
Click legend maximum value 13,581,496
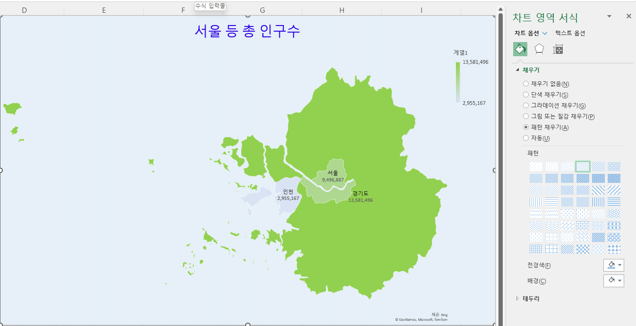pyautogui.click(x=475, y=62)
